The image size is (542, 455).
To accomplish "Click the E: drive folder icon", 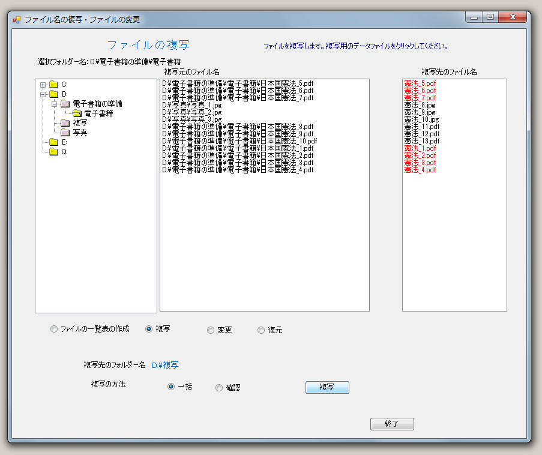I will (x=53, y=142).
